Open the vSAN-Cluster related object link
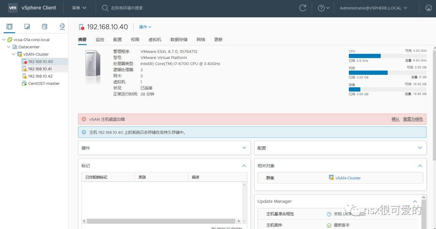 [348, 178]
